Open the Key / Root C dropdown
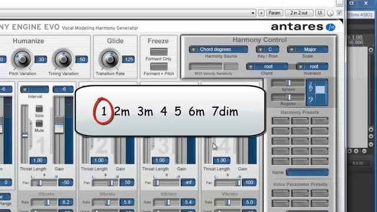This screenshot has height=212, width=377. point(267,49)
